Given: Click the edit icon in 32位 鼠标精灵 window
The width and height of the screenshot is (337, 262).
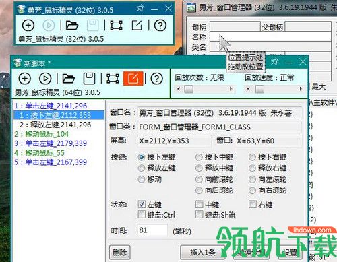Looking at the screenshot, I should (x=137, y=25).
